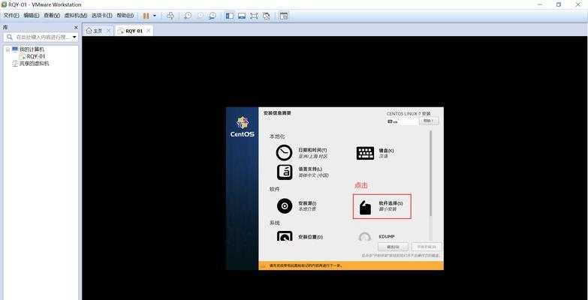The height and width of the screenshot is (300, 588).
Task: Open the 查看(V) menu
Action: [x=51, y=16]
